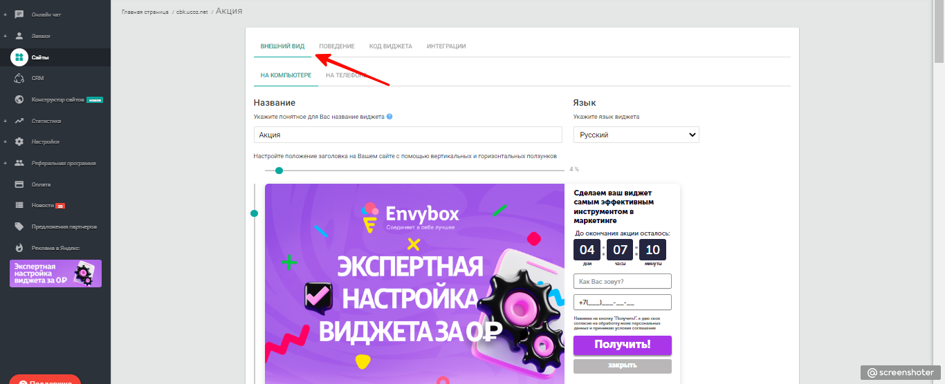The height and width of the screenshot is (384, 945).
Task: Click До окончания акции осталось text
Action: click(623, 233)
